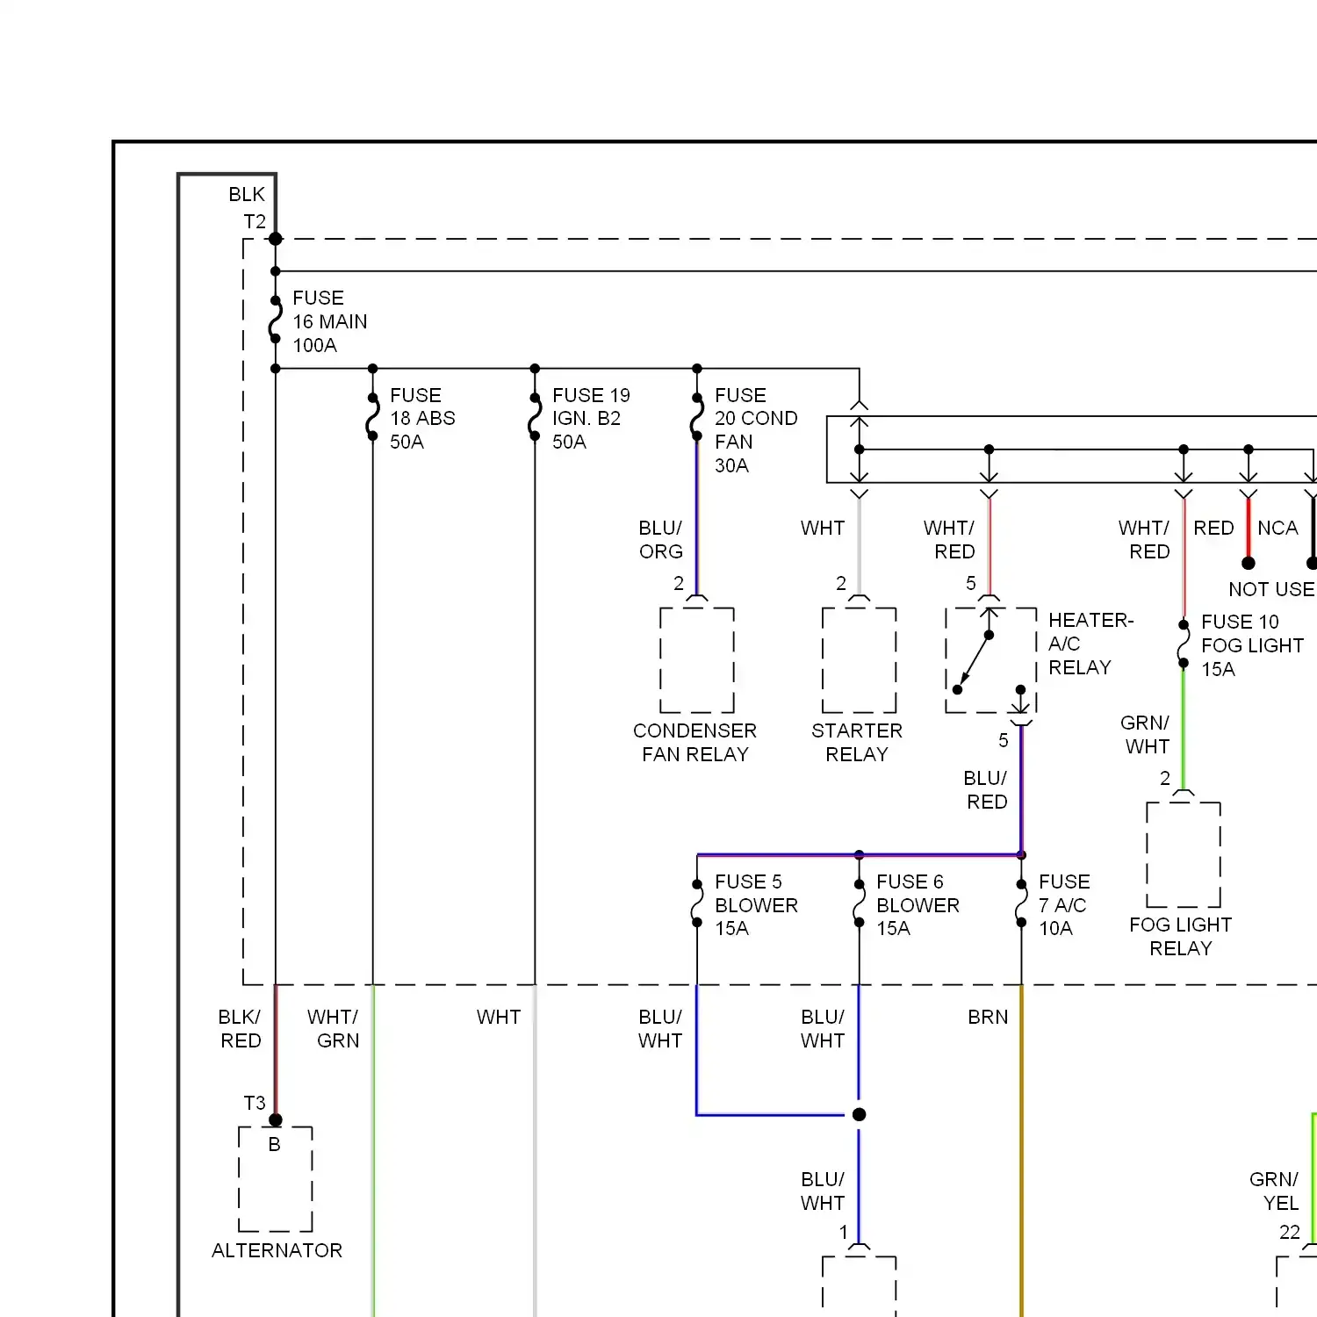
Task: Select the FUSE 10 FOG LIGHT 15A label
Action: 1252,645
